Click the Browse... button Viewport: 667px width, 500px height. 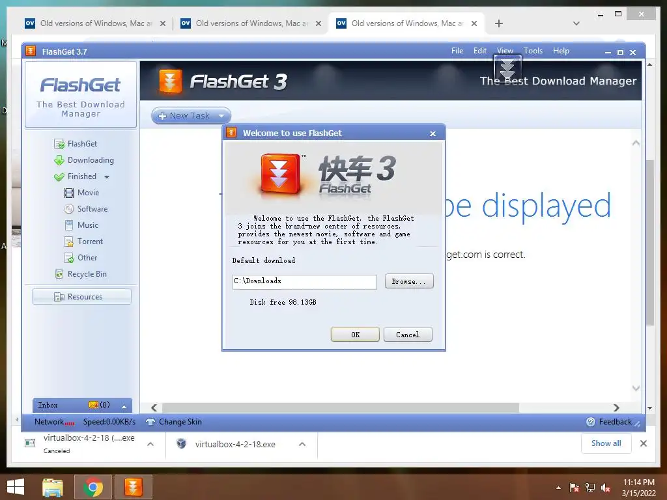409,281
